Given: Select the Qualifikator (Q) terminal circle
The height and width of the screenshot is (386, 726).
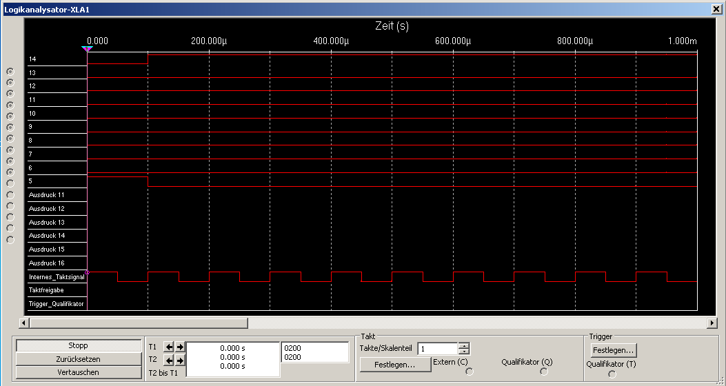Looking at the screenshot, I should tap(543, 372).
